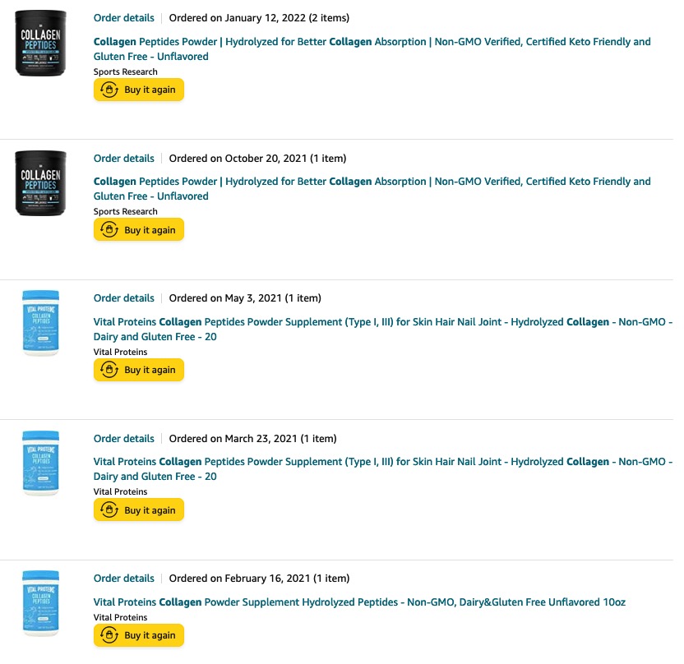Open Vital Proteins thumbnail from March 23 order
The width and height of the screenshot is (684, 664).
pos(40,463)
